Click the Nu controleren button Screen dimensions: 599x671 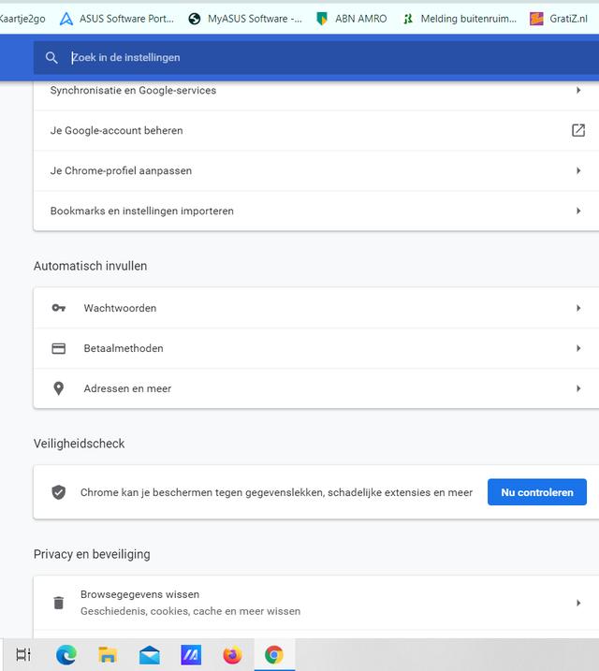point(537,492)
